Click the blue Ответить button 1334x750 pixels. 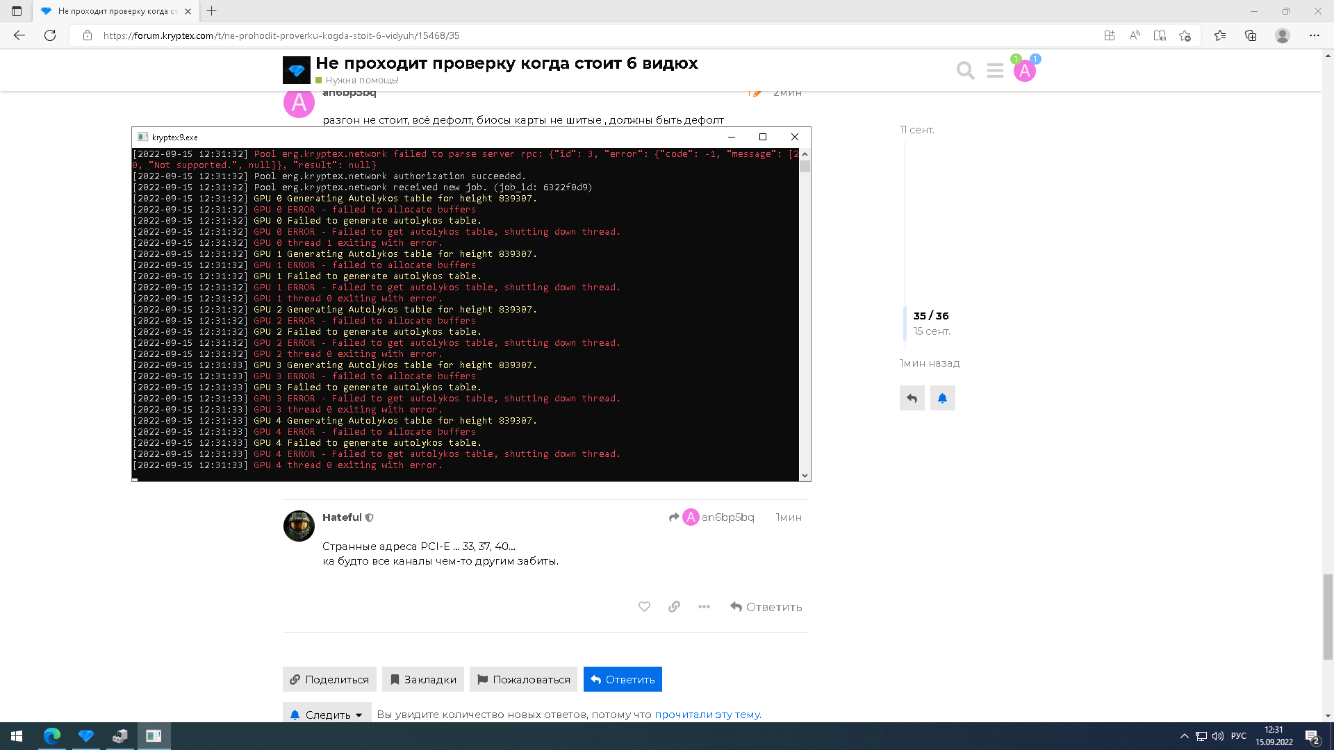[x=623, y=679]
